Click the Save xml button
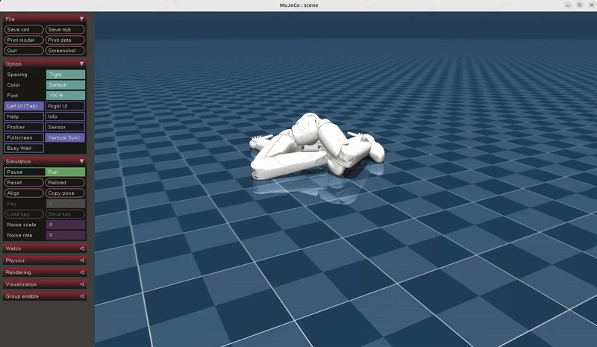The width and height of the screenshot is (597, 347). [24, 30]
